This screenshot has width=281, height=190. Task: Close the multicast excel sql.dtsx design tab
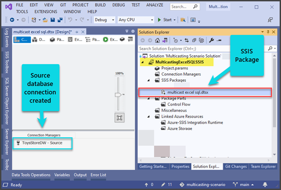pyautogui.click(x=83, y=32)
